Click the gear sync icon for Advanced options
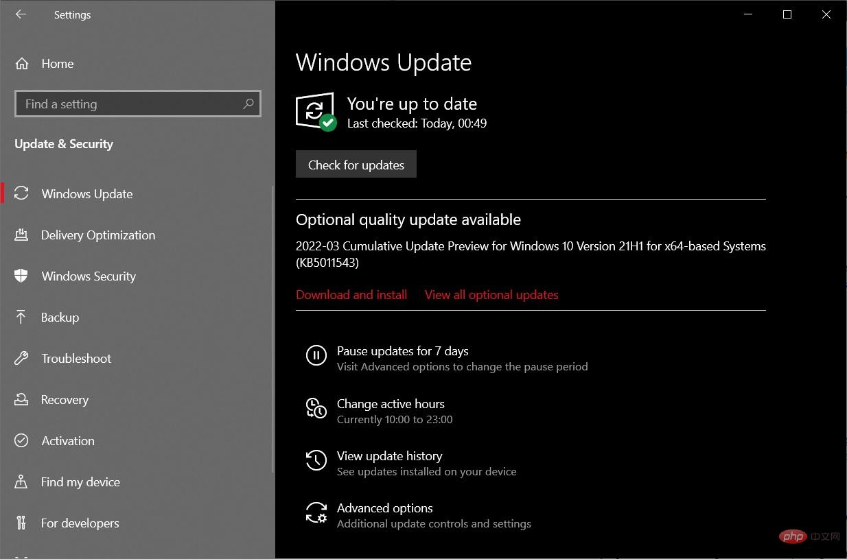Image resolution: width=847 pixels, height=559 pixels. click(x=316, y=512)
